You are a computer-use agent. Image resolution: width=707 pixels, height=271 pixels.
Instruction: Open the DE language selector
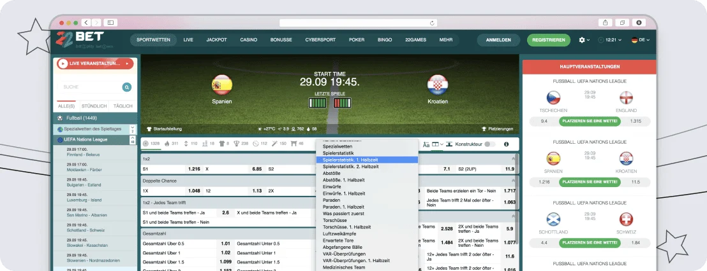click(641, 40)
